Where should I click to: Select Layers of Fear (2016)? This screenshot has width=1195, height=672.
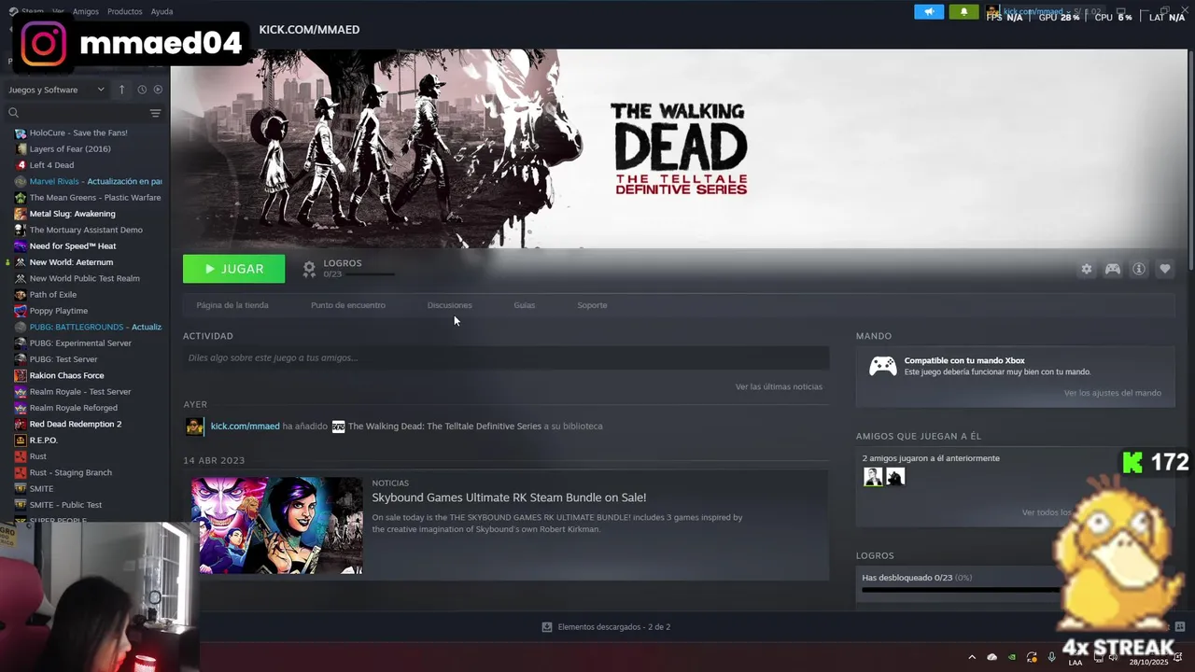70,148
